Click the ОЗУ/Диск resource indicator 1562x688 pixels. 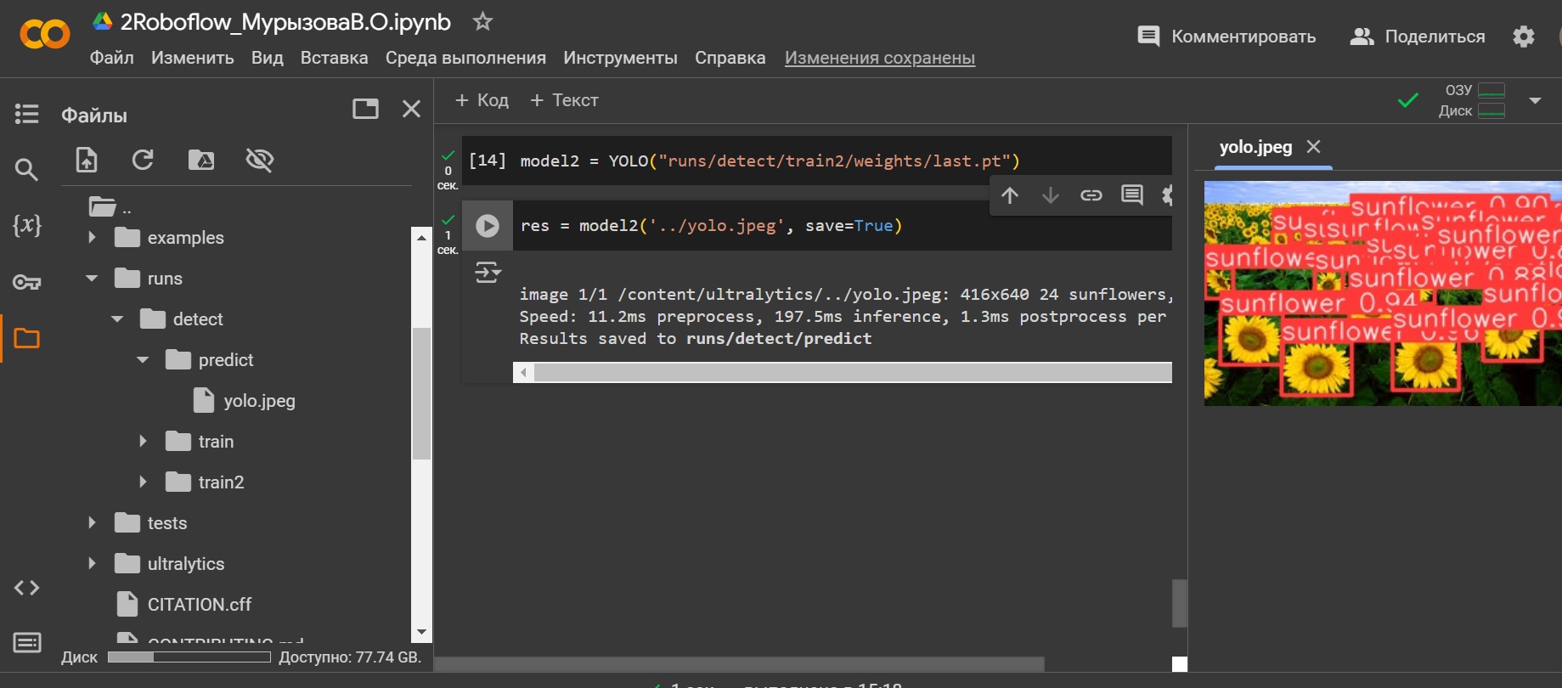1472,100
